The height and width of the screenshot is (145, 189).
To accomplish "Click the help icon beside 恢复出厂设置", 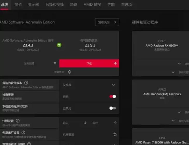I will pyautogui.click(x=23, y=133).
